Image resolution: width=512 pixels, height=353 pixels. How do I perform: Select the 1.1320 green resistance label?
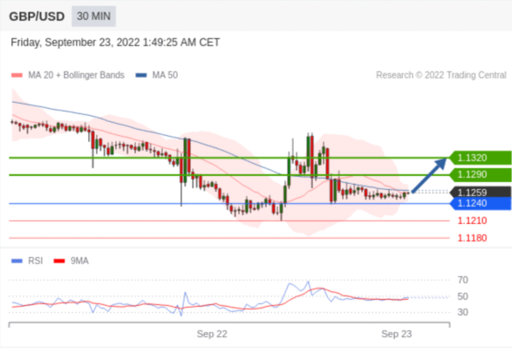481,158
